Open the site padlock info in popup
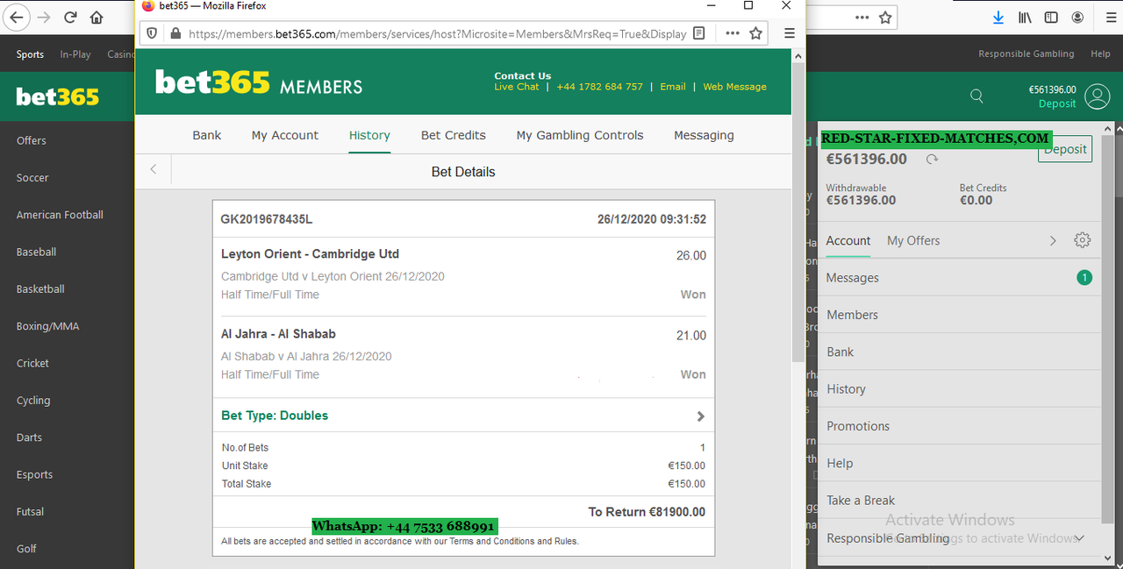Viewport: 1123px width, 569px height. tap(175, 33)
